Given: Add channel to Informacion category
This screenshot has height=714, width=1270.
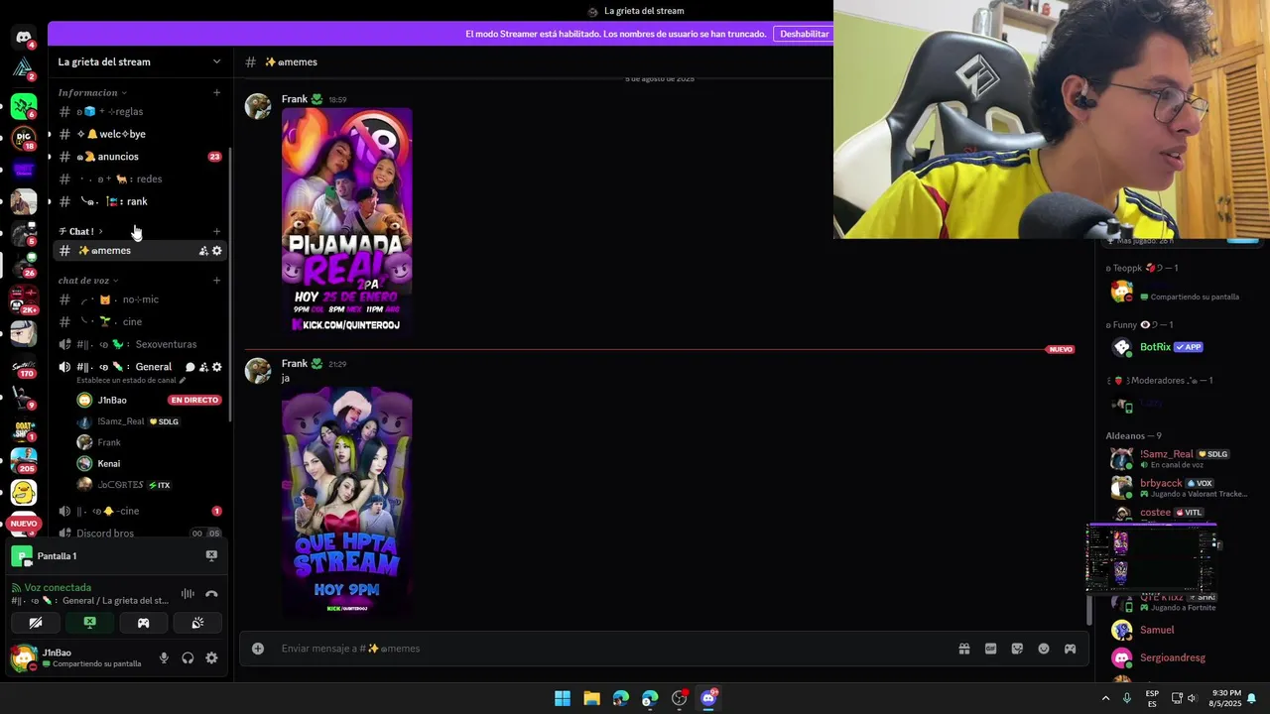Looking at the screenshot, I should (216, 92).
